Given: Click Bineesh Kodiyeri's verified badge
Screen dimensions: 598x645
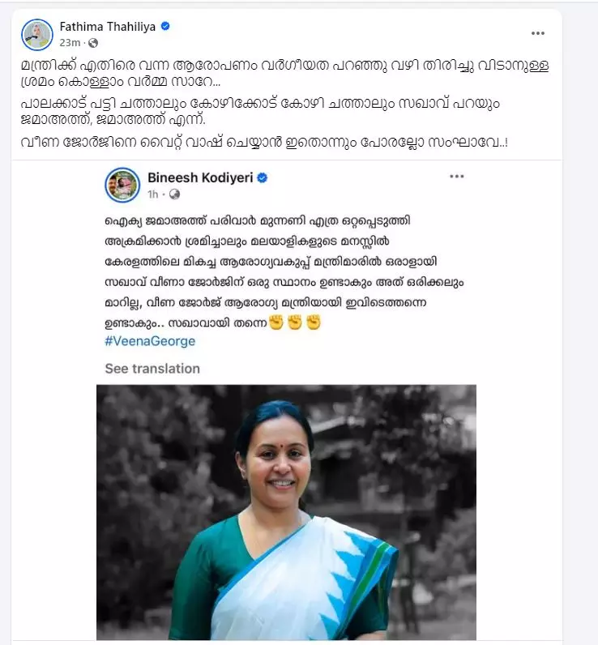Looking at the screenshot, I should click(263, 177).
